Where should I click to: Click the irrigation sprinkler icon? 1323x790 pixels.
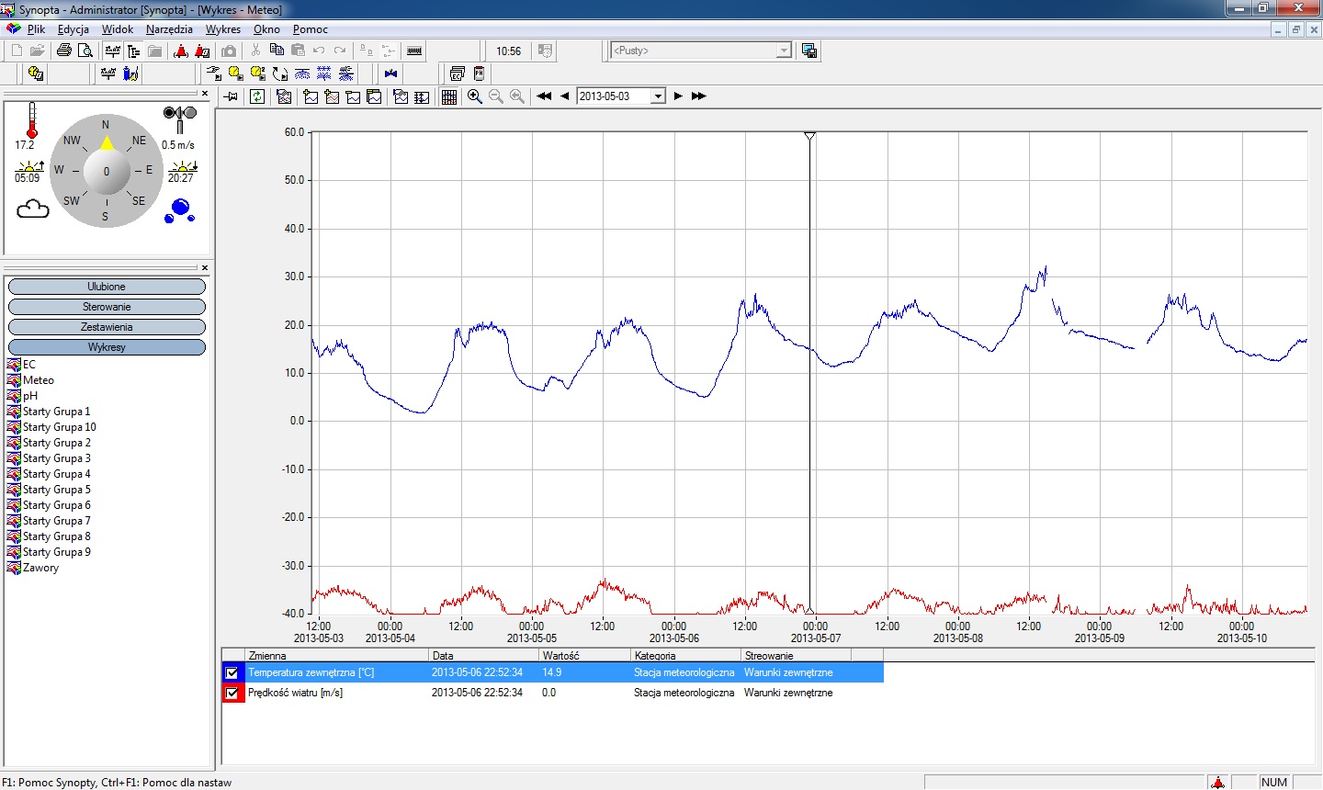coord(302,73)
